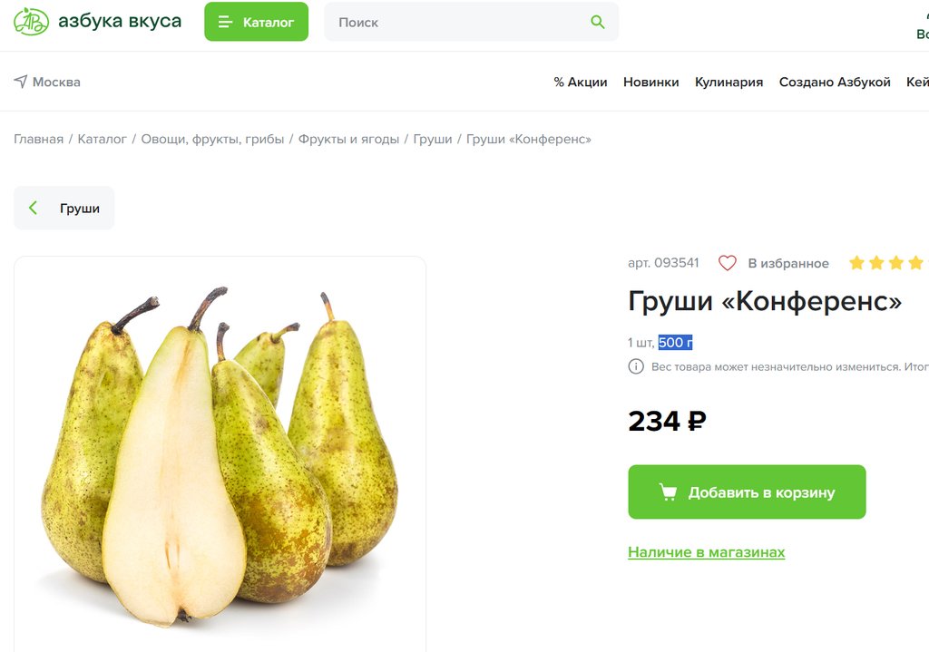Click the search magnifier icon
This screenshot has width=929, height=652.
597,22
